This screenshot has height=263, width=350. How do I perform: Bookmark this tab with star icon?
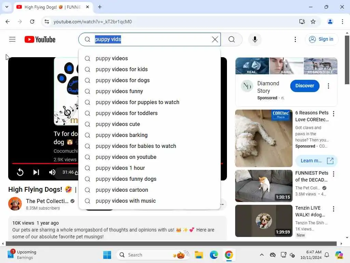point(313,22)
